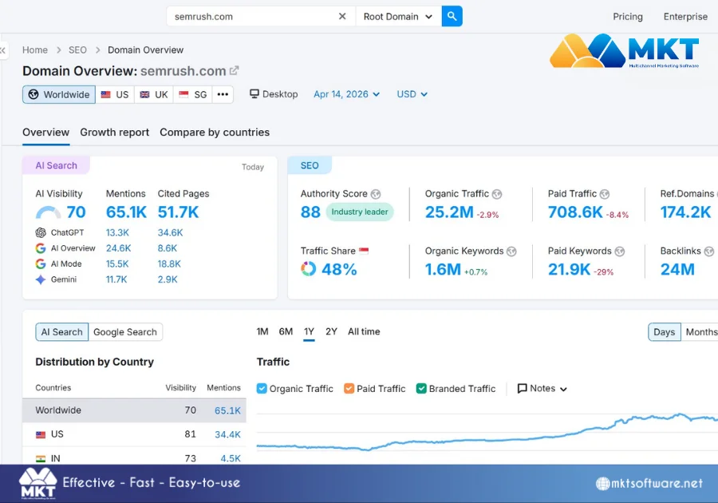Open the Compare by countries tab
Viewport: 718px width, 503px height.
(215, 133)
